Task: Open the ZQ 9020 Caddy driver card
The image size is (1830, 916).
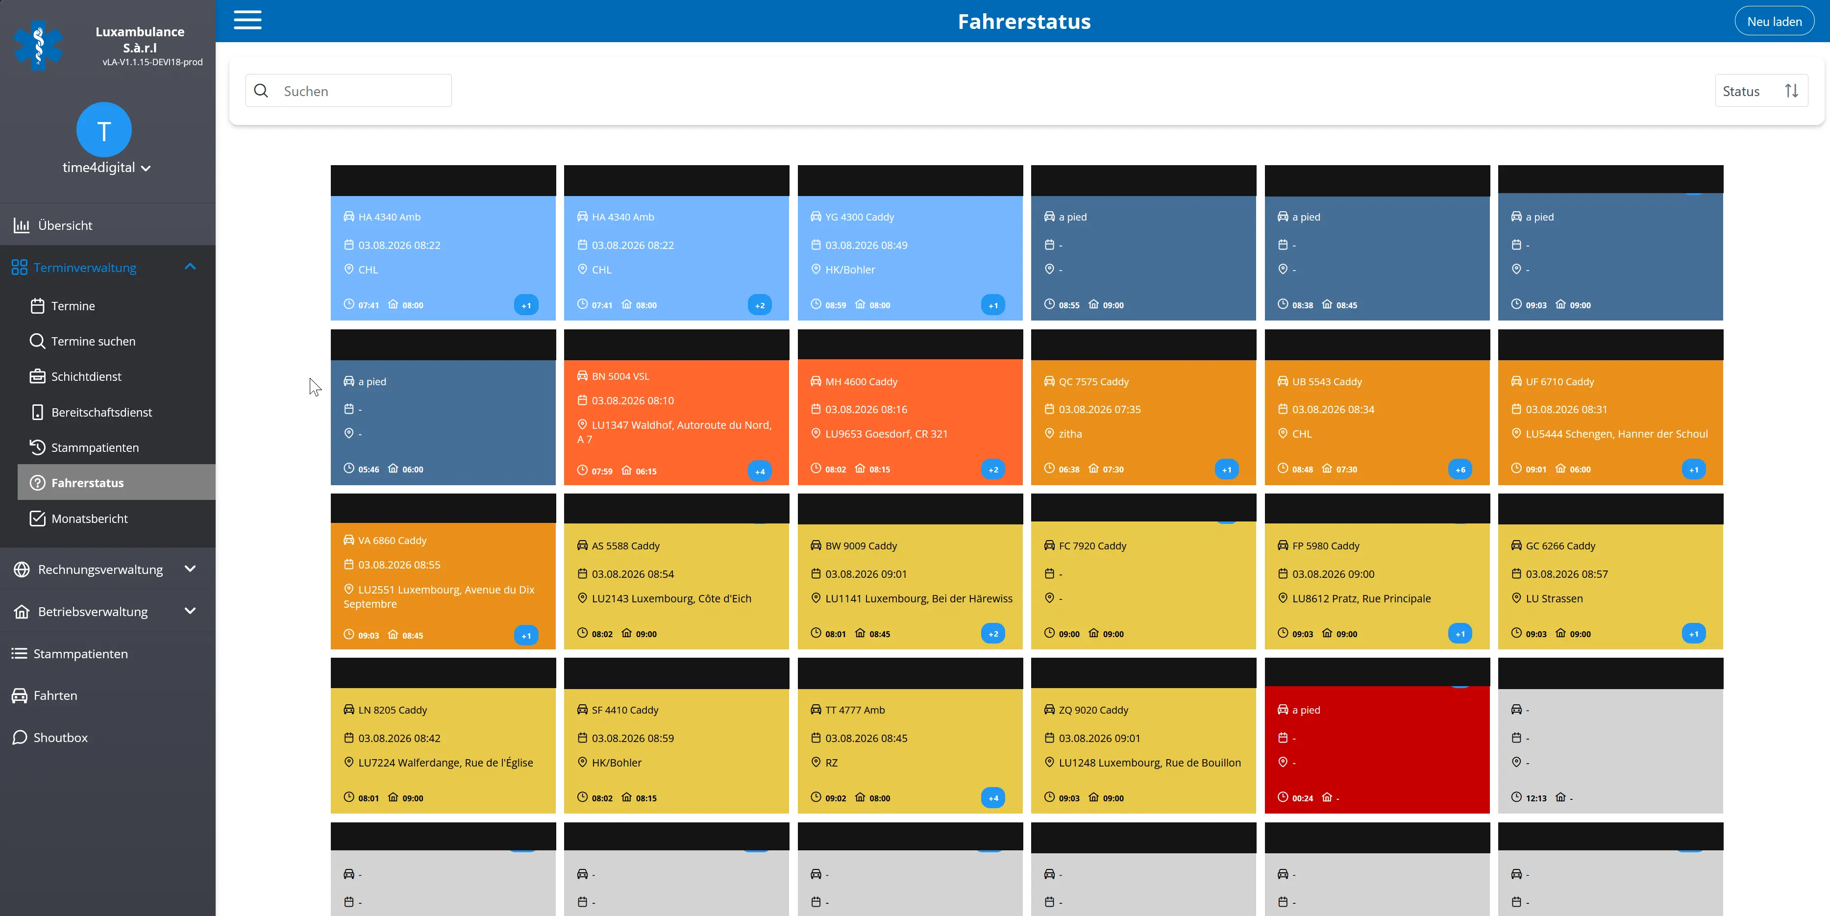Action: 1143,736
